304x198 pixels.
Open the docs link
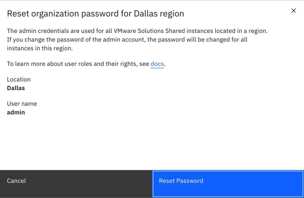click(157, 64)
